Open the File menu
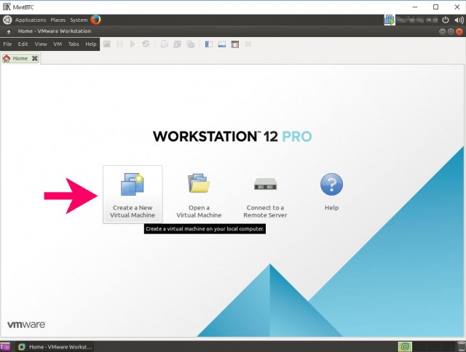The height and width of the screenshot is (352, 466). coord(7,44)
